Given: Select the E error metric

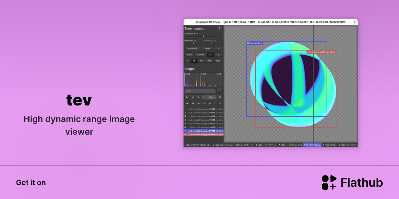Looking at the screenshot, I should (187, 61).
